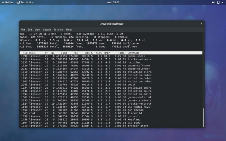Image resolution: width=226 pixels, height=141 pixels.
Task: Click the battery status icon
Action: [x=218, y=2]
